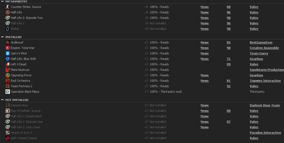
Task: Click the Audiosurf game icon
Action: click(x=7, y=42)
